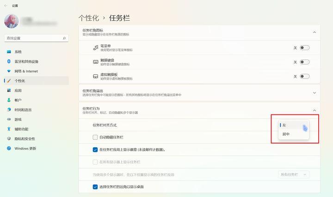Open 网络 & Internet settings
The height and width of the screenshot is (197, 333).
click(37, 71)
